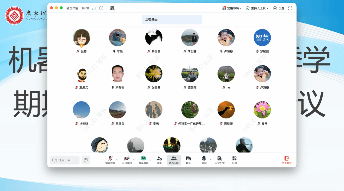Click the crossed-out icon beside the share-out icon
The width and height of the screenshot is (344, 191).
[112, 8]
